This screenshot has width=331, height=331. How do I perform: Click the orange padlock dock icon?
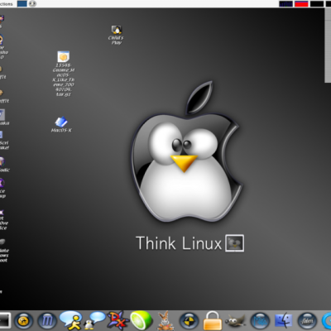click(x=213, y=320)
